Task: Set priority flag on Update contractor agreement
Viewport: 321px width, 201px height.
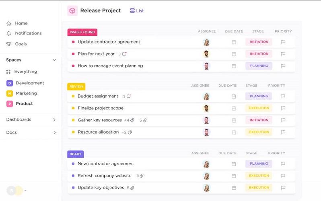Action: point(283,42)
